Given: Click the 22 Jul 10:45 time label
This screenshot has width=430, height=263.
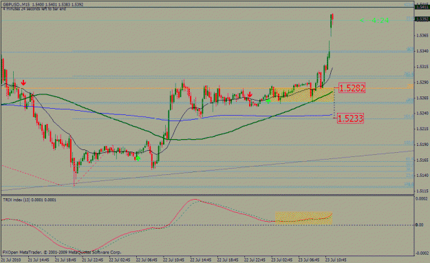Looking at the screenshot, I should (174, 260).
